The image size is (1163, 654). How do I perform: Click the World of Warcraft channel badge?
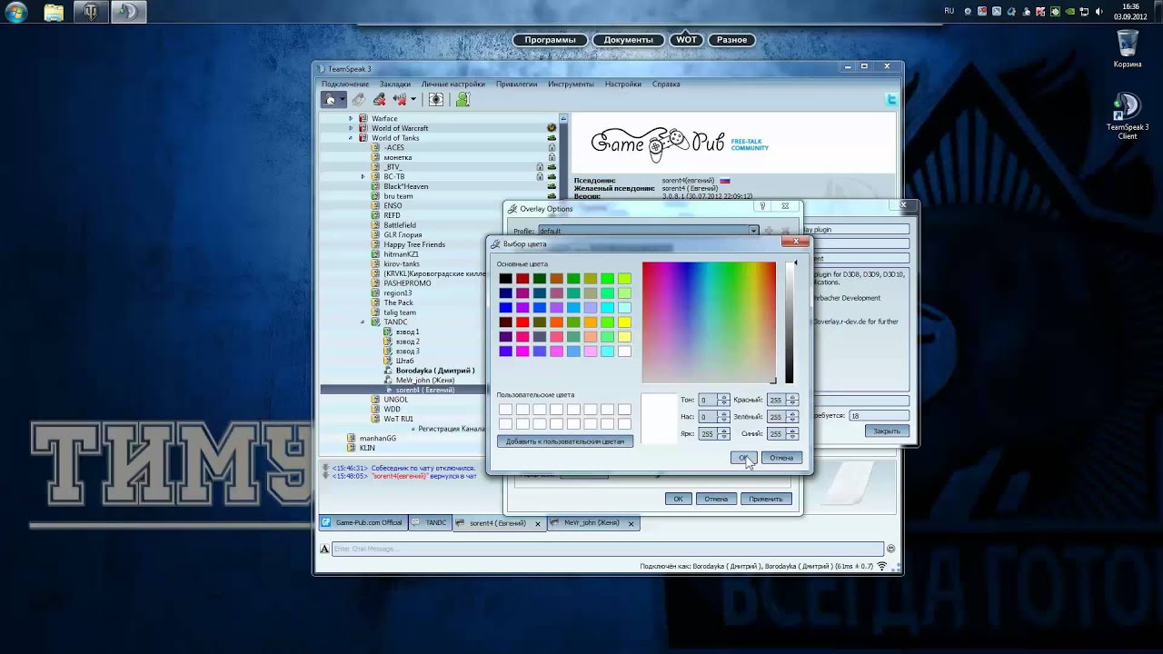tap(552, 128)
